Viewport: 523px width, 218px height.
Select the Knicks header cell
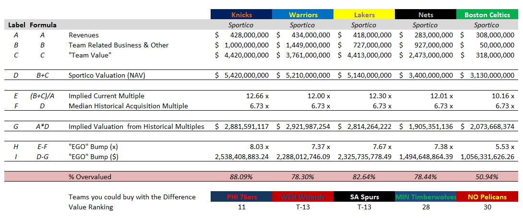(241, 15)
